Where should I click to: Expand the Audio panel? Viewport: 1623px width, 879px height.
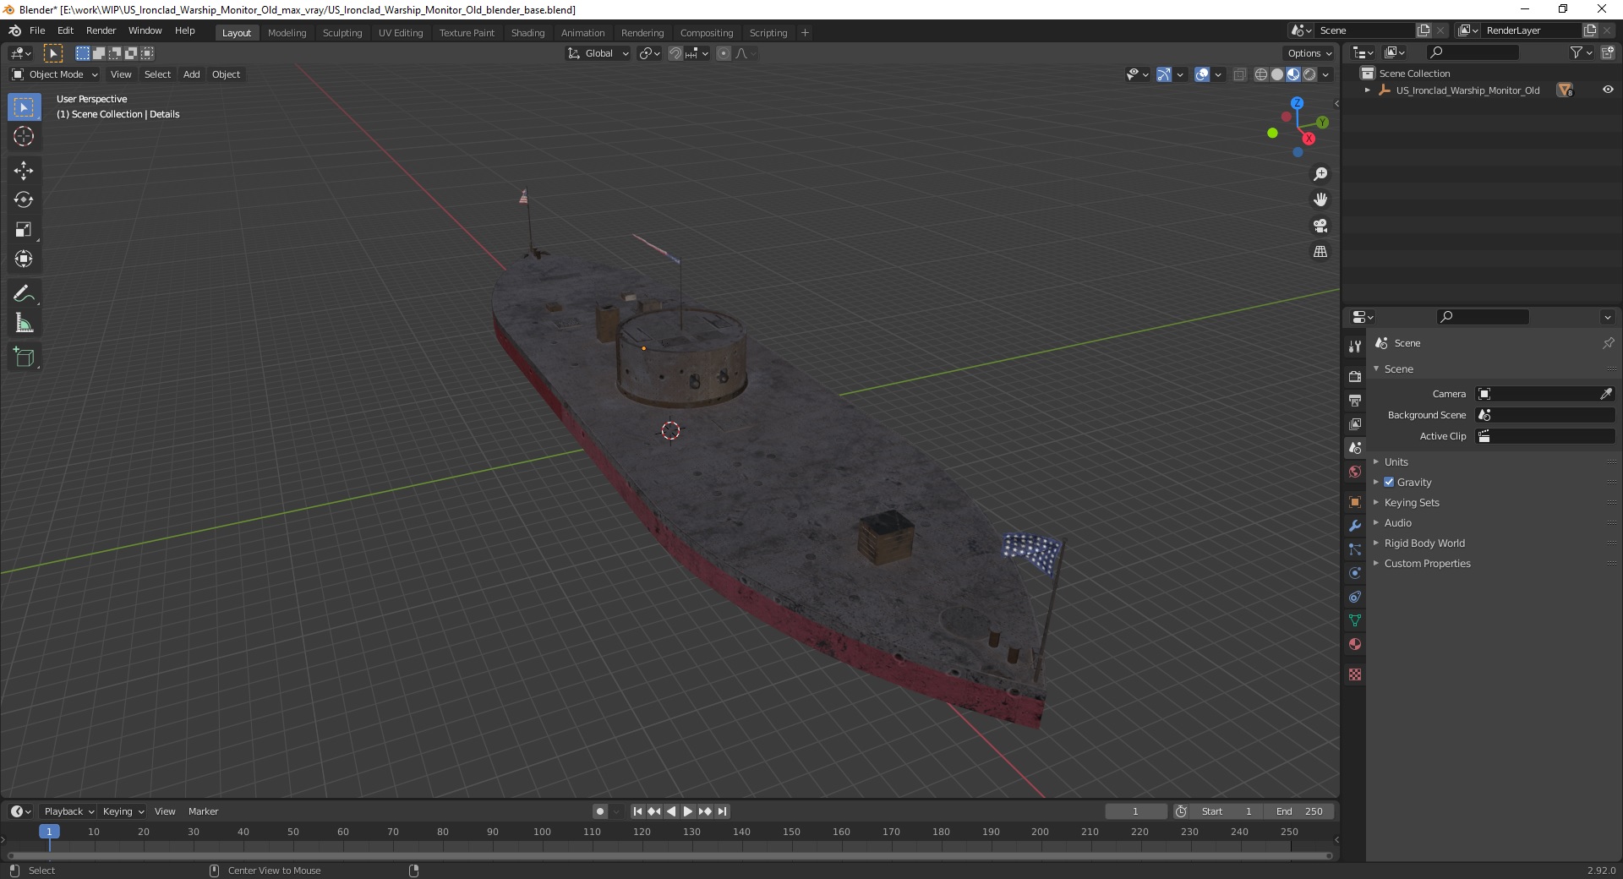coord(1398,522)
